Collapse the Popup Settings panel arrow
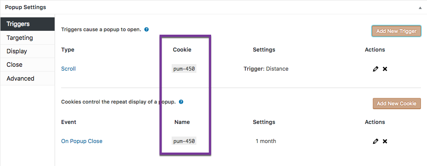 (x=420, y=8)
